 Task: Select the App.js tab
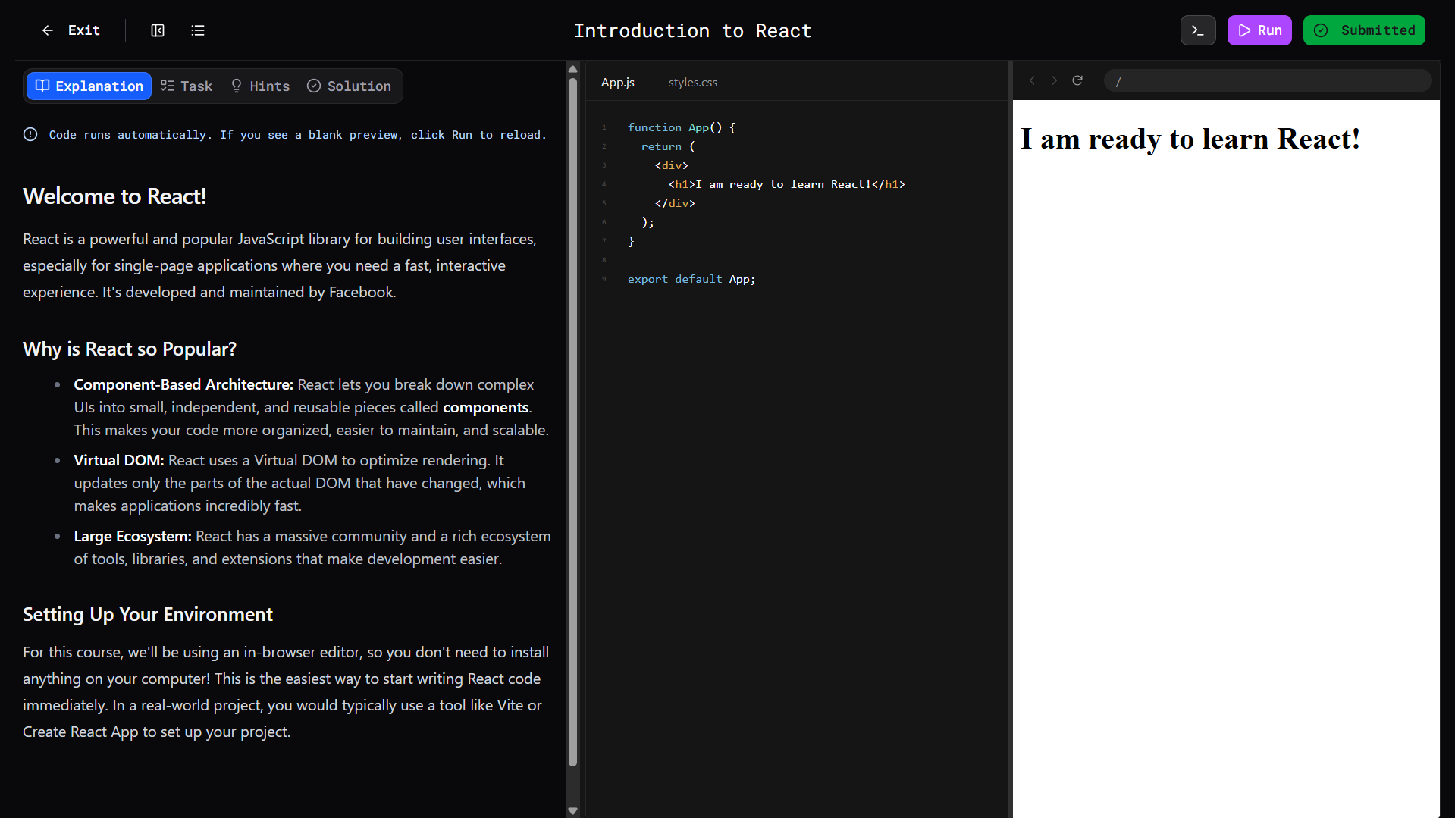[617, 82]
